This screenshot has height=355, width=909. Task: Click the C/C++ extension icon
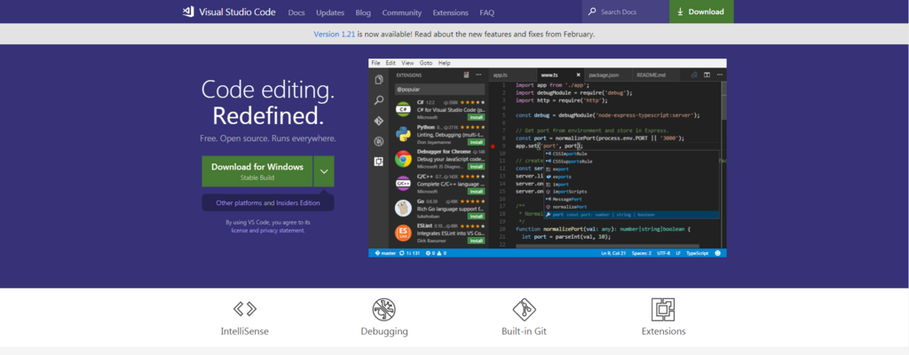coord(404,184)
